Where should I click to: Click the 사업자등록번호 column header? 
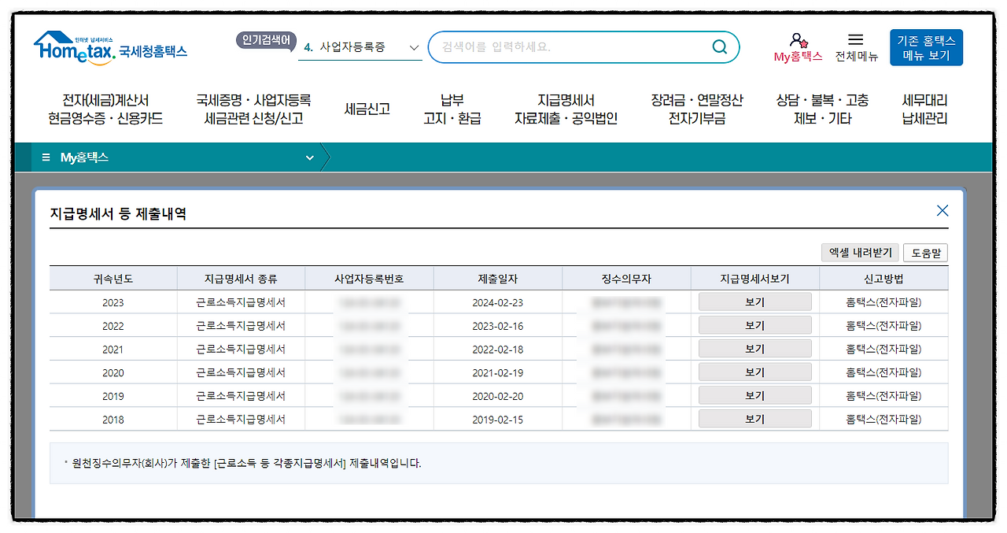click(x=369, y=279)
